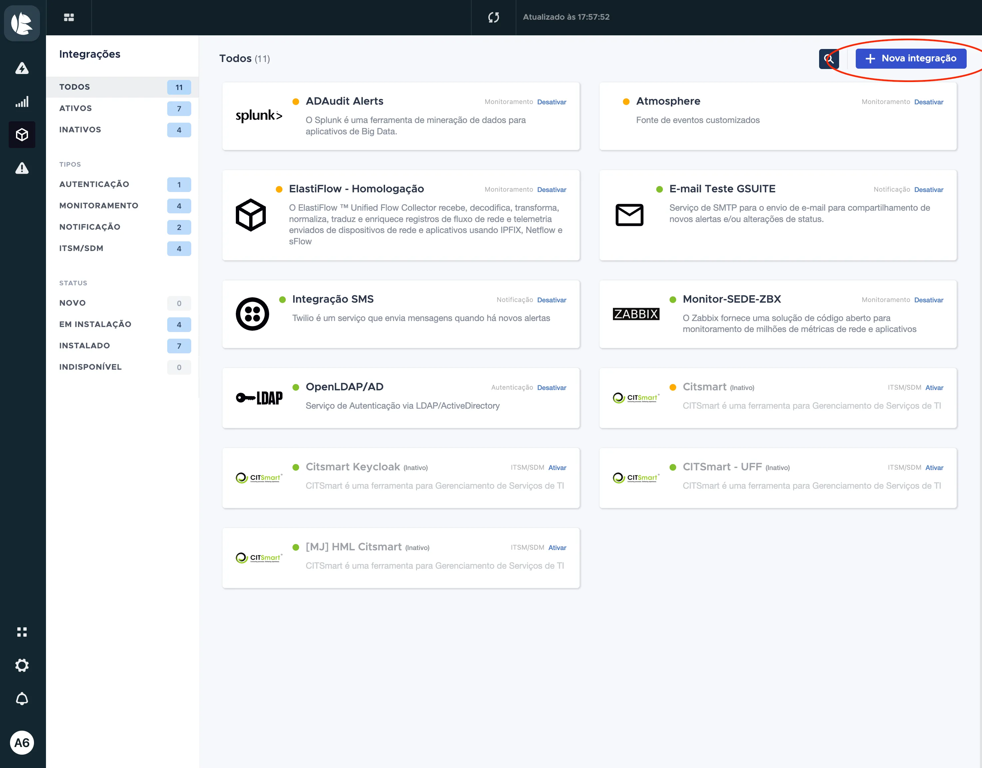Click Desativar on the Atmosphere card
The height and width of the screenshot is (768, 982).
[928, 102]
